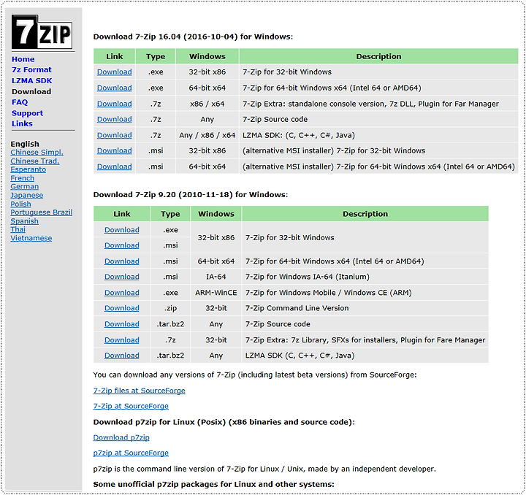This screenshot has height=495, width=526.
Task: Download 9.20 7-Zip Extra 7z Library
Action: [122, 339]
